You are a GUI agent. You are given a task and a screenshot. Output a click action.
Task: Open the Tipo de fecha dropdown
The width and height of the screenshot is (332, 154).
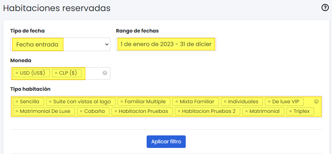click(60, 45)
